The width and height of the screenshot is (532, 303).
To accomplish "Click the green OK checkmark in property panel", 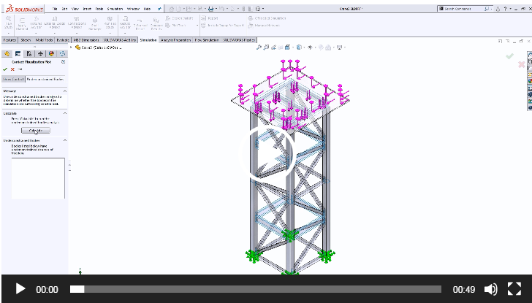I will click(x=6, y=69).
